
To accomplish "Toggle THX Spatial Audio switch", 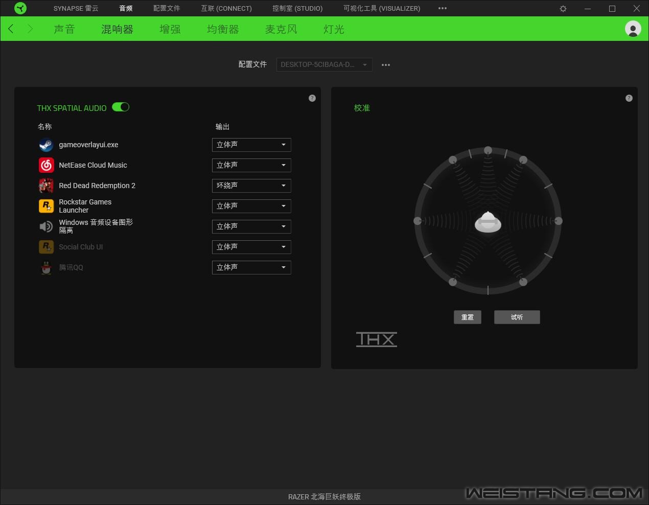I will click(121, 107).
